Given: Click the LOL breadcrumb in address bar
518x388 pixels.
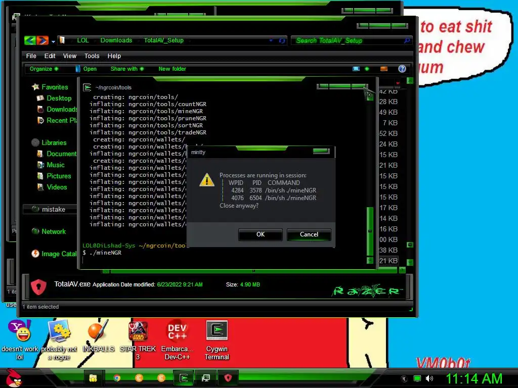Looking at the screenshot, I should 83,40.
